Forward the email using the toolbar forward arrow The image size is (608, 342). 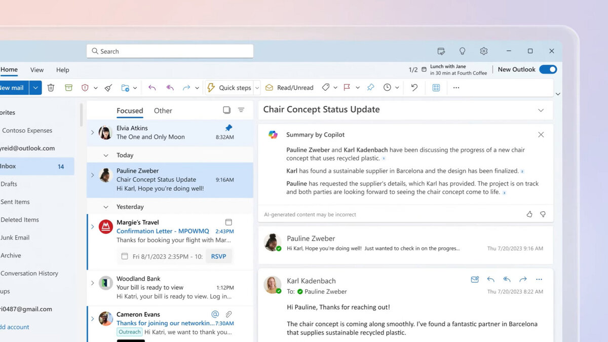pyautogui.click(x=186, y=88)
